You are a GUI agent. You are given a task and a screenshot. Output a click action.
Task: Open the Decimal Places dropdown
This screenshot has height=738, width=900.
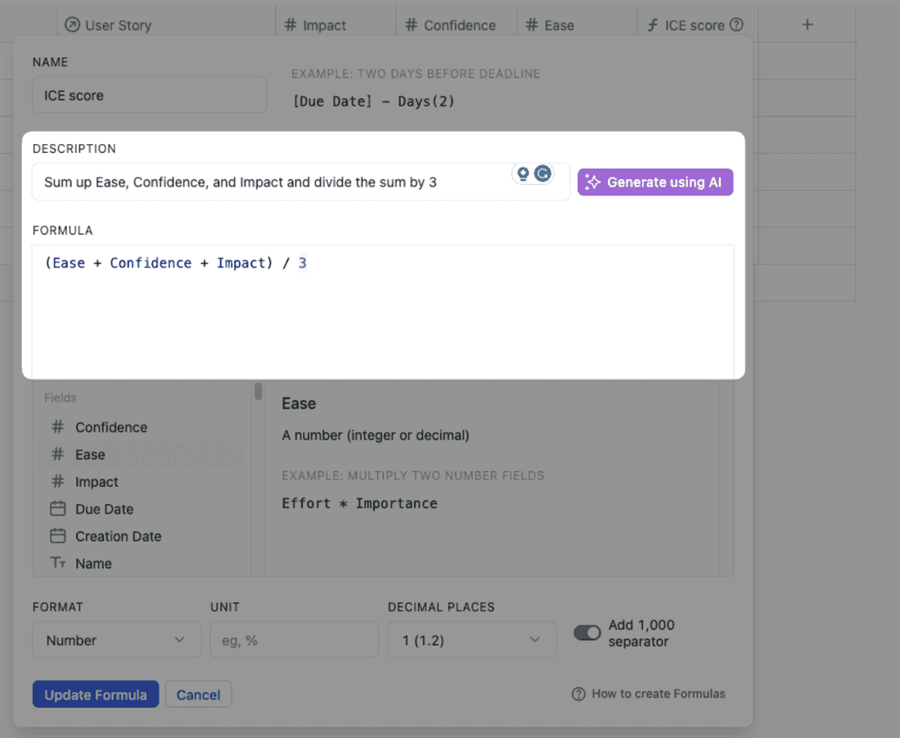pos(472,641)
